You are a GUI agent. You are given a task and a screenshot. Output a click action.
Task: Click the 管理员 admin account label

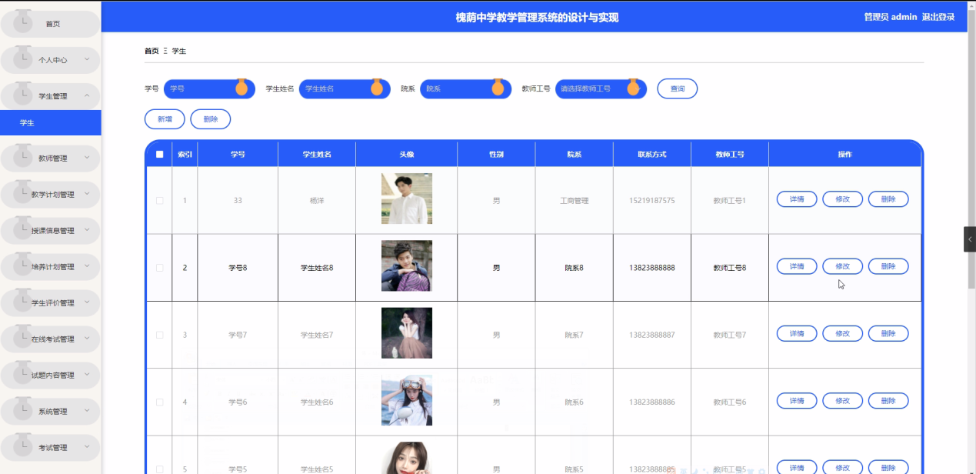[890, 17]
